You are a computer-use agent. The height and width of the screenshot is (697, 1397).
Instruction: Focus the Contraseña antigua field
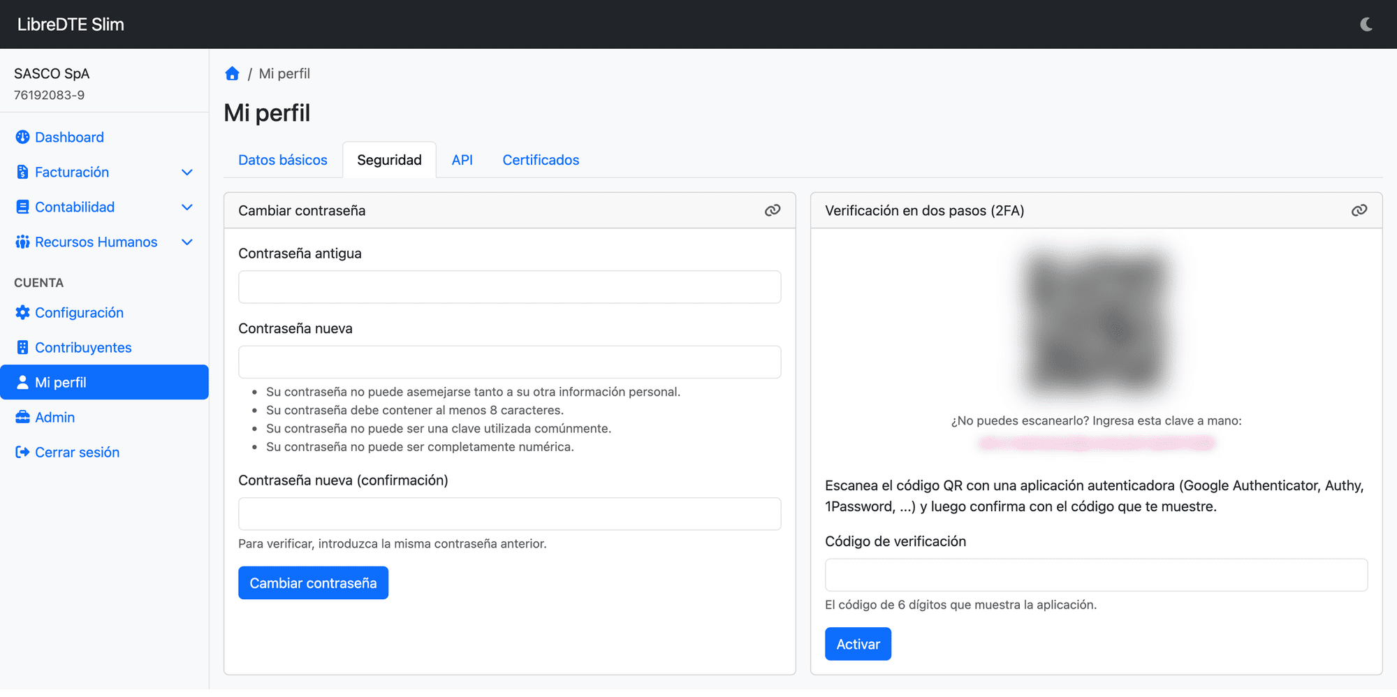click(510, 287)
